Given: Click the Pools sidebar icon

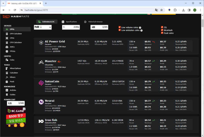Looking at the screenshot, I should pos(7,82).
